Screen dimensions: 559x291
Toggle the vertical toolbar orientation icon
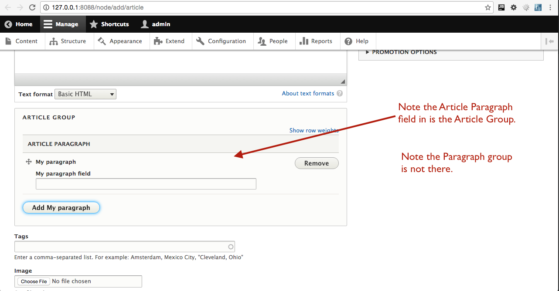(x=549, y=41)
